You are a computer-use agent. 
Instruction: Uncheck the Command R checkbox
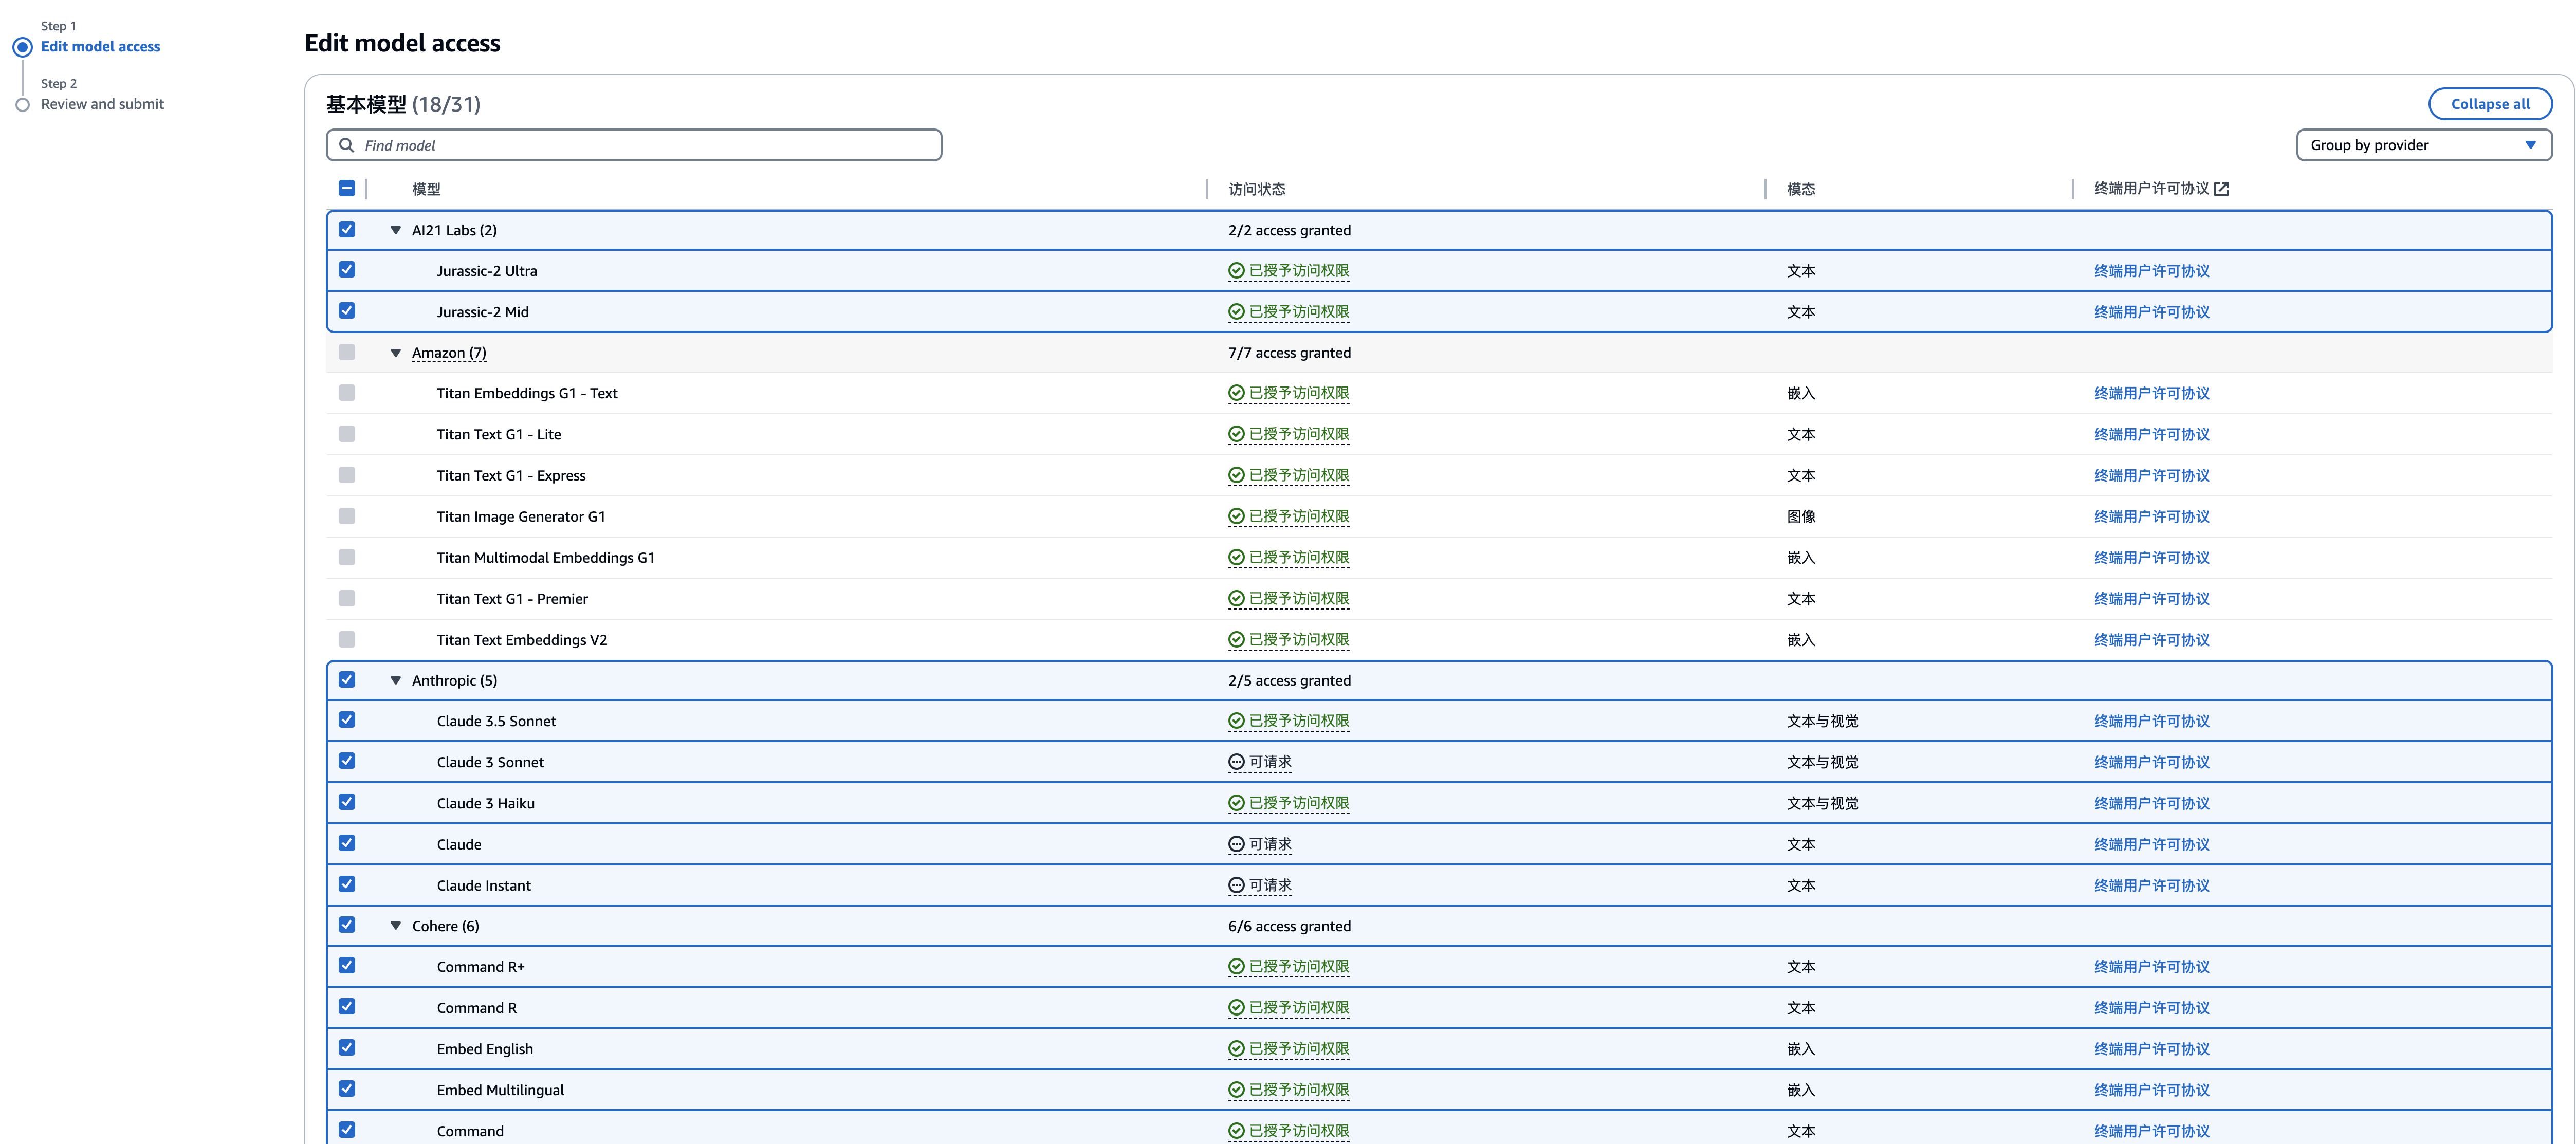click(x=347, y=1007)
